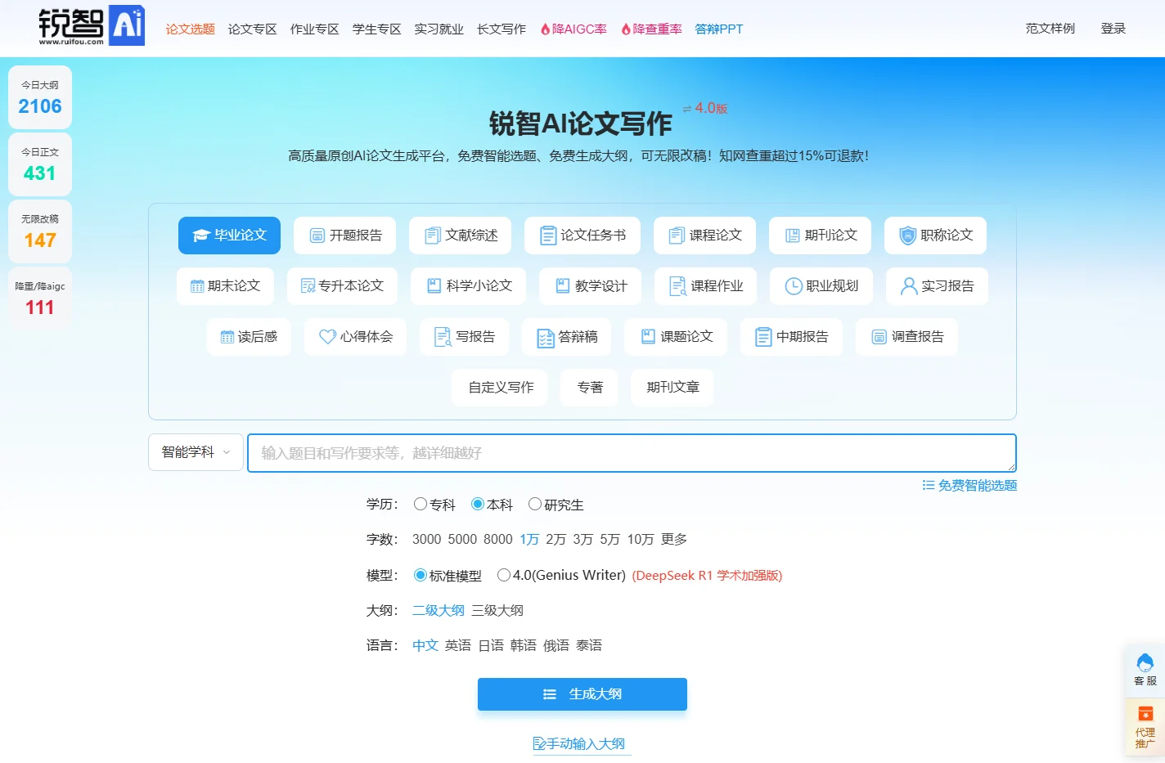Select 研究生 education radio button

[x=535, y=505]
